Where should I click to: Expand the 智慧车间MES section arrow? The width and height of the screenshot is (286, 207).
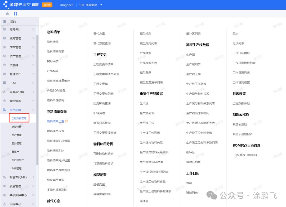(x=33, y=177)
